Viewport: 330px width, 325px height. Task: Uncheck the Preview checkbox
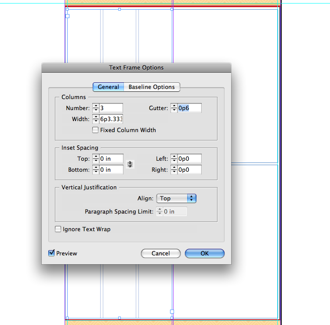[x=51, y=253]
